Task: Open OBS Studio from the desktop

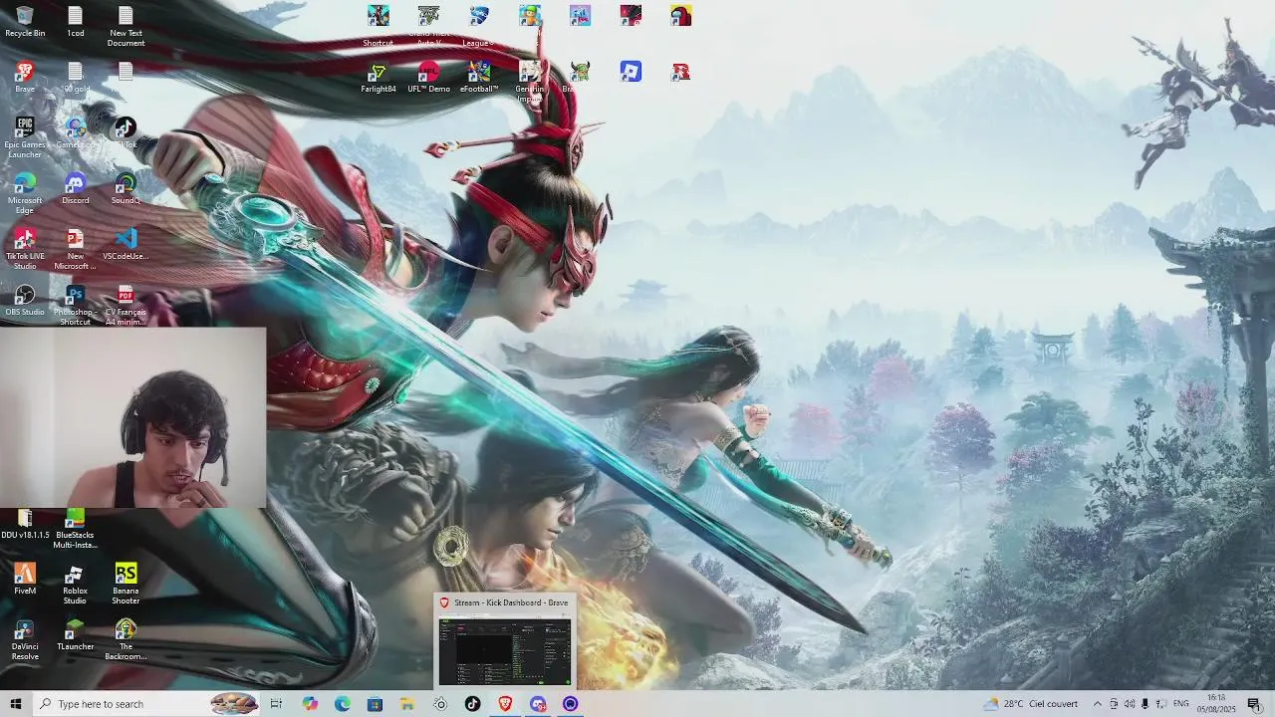Action: tap(25, 300)
